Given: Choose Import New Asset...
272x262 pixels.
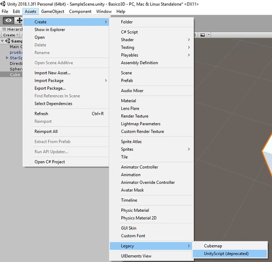Looking at the screenshot, I should [x=66, y=73].
